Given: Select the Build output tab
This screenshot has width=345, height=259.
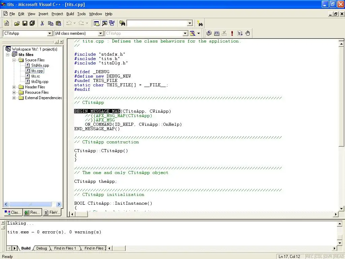Looking at the screenshot, I should [x=26, y=248].
